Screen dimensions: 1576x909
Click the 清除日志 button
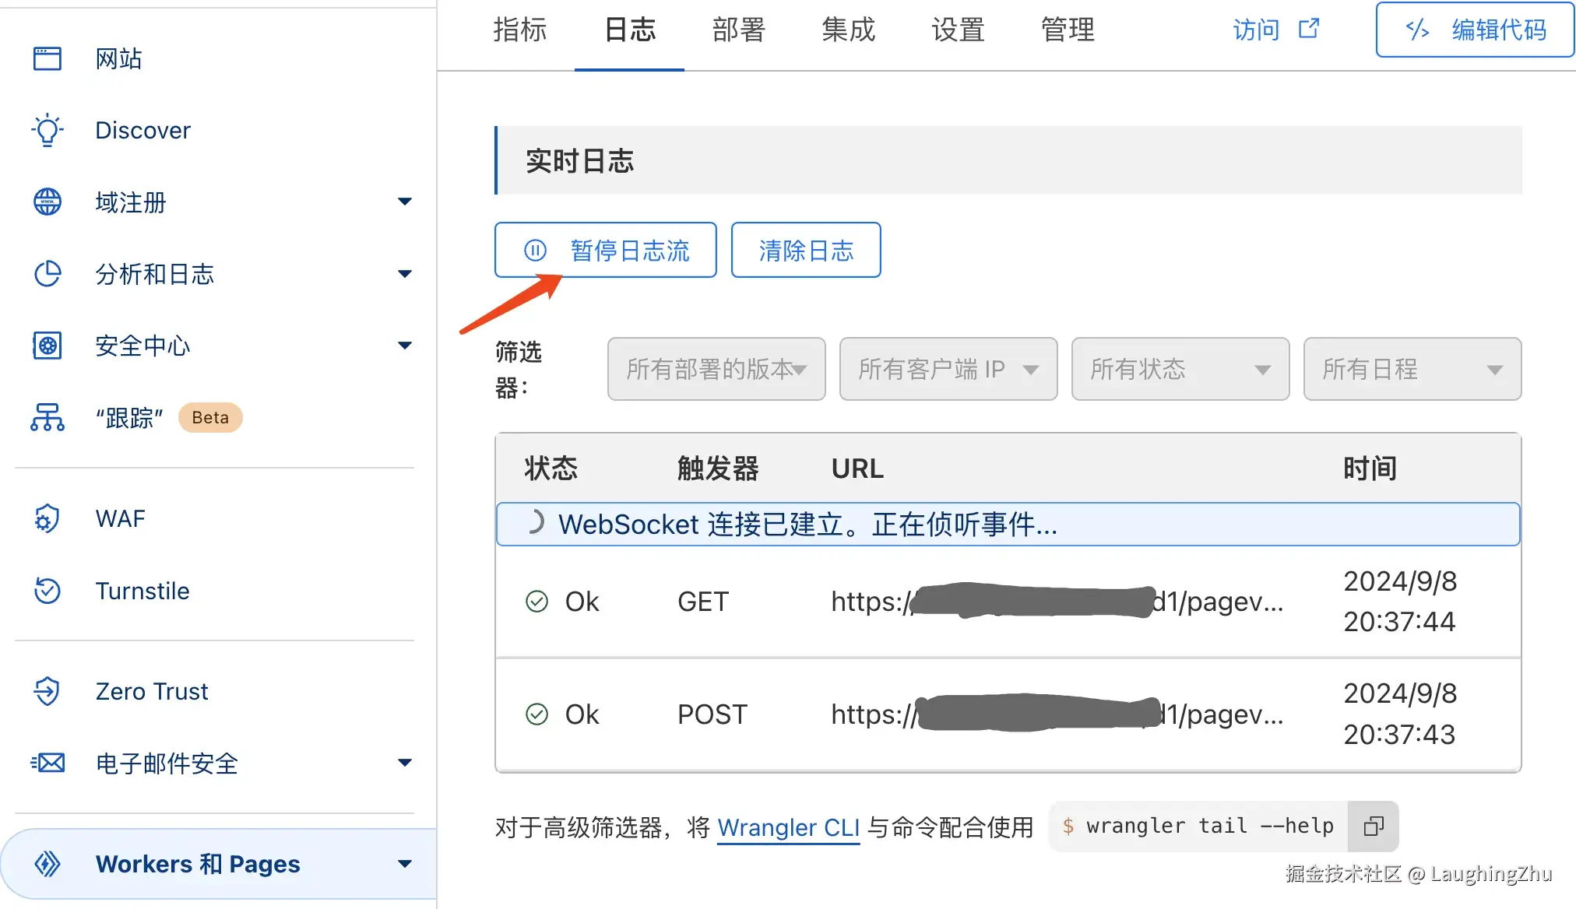coord(806,251)
